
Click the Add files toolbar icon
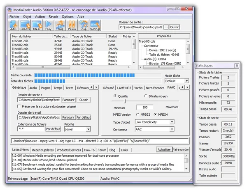[x=14, y=25]
